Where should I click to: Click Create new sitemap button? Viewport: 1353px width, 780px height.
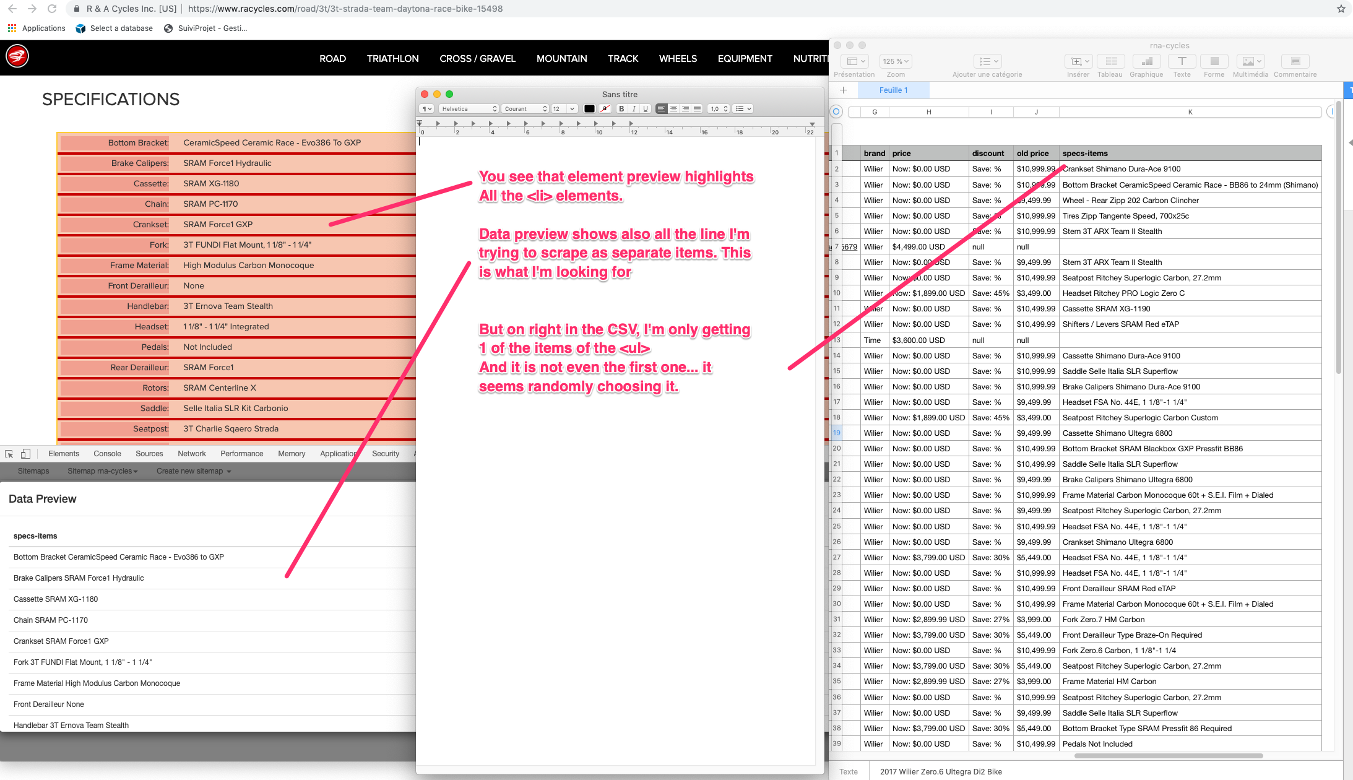(x=193, y=471)
